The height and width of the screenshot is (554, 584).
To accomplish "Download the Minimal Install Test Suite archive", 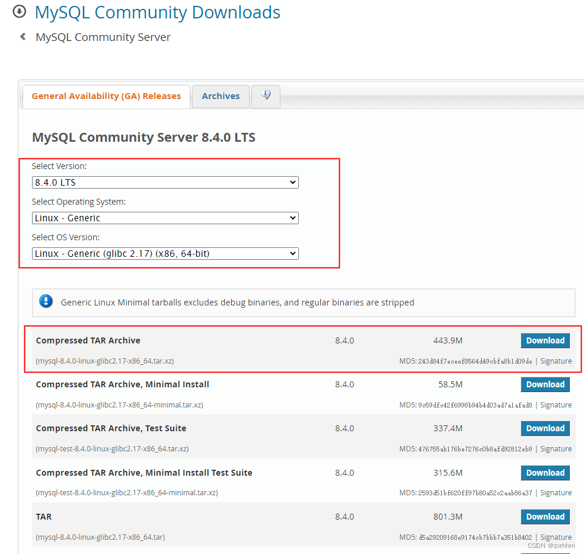I will [545, 473].
